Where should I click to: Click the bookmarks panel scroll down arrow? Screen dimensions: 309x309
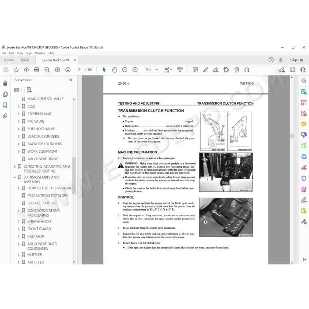tap(74, 262)
